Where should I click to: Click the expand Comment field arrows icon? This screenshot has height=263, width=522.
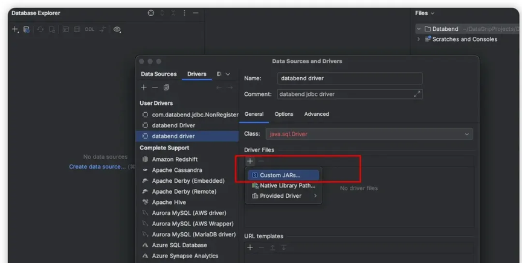coord(417,94)
